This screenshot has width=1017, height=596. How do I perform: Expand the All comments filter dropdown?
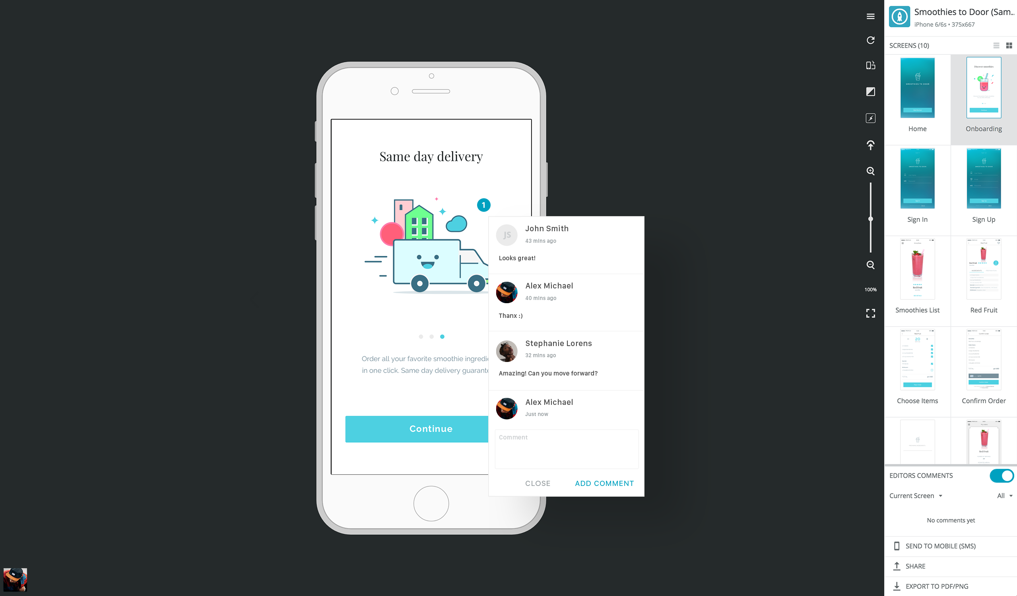(x=1003, y=495)
